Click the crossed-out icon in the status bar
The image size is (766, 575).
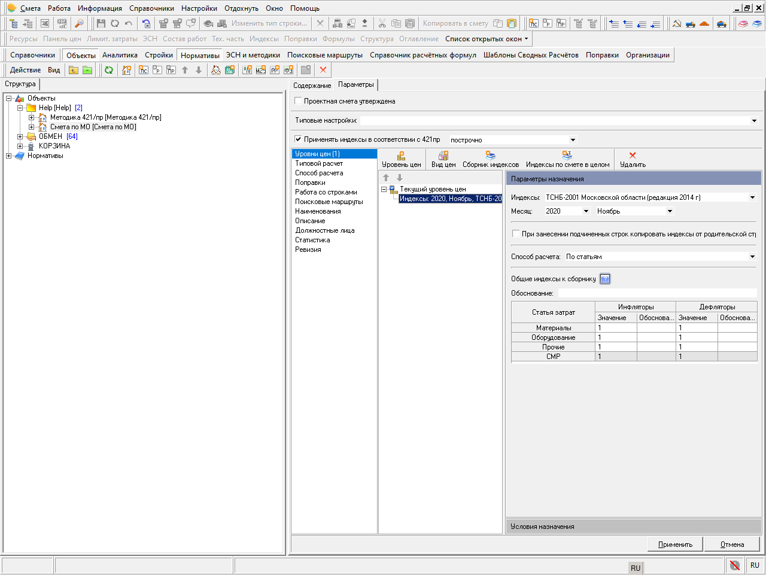[x=735, y=565]
